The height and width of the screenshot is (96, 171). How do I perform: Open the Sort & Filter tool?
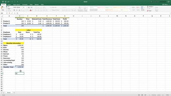pyautogui.click(x=157, y=9)
